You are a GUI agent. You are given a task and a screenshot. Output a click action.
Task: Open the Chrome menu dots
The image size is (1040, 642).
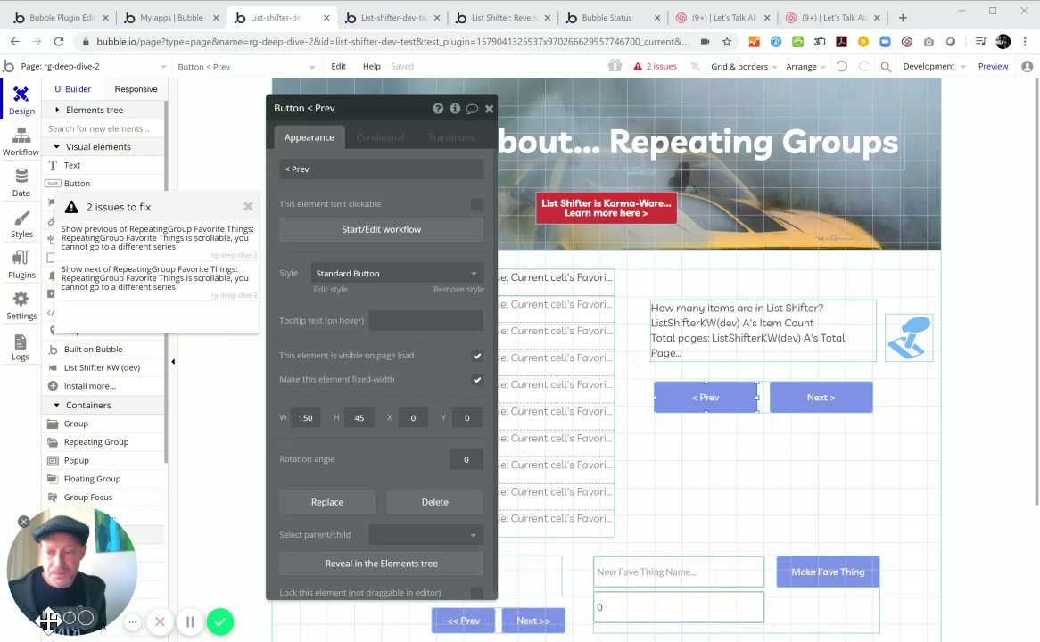[1025, 42]
